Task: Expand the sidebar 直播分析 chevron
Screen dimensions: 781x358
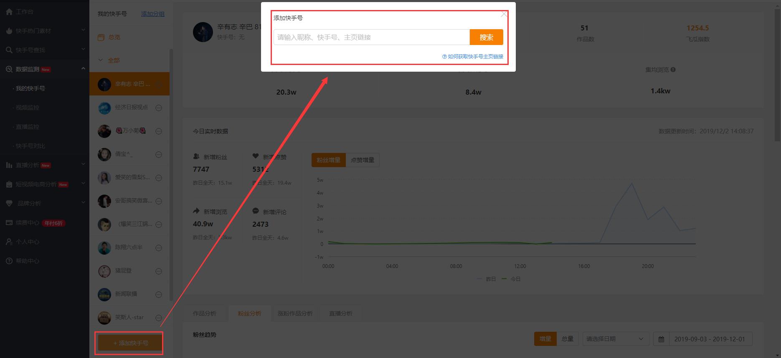Action: (83, 164)
